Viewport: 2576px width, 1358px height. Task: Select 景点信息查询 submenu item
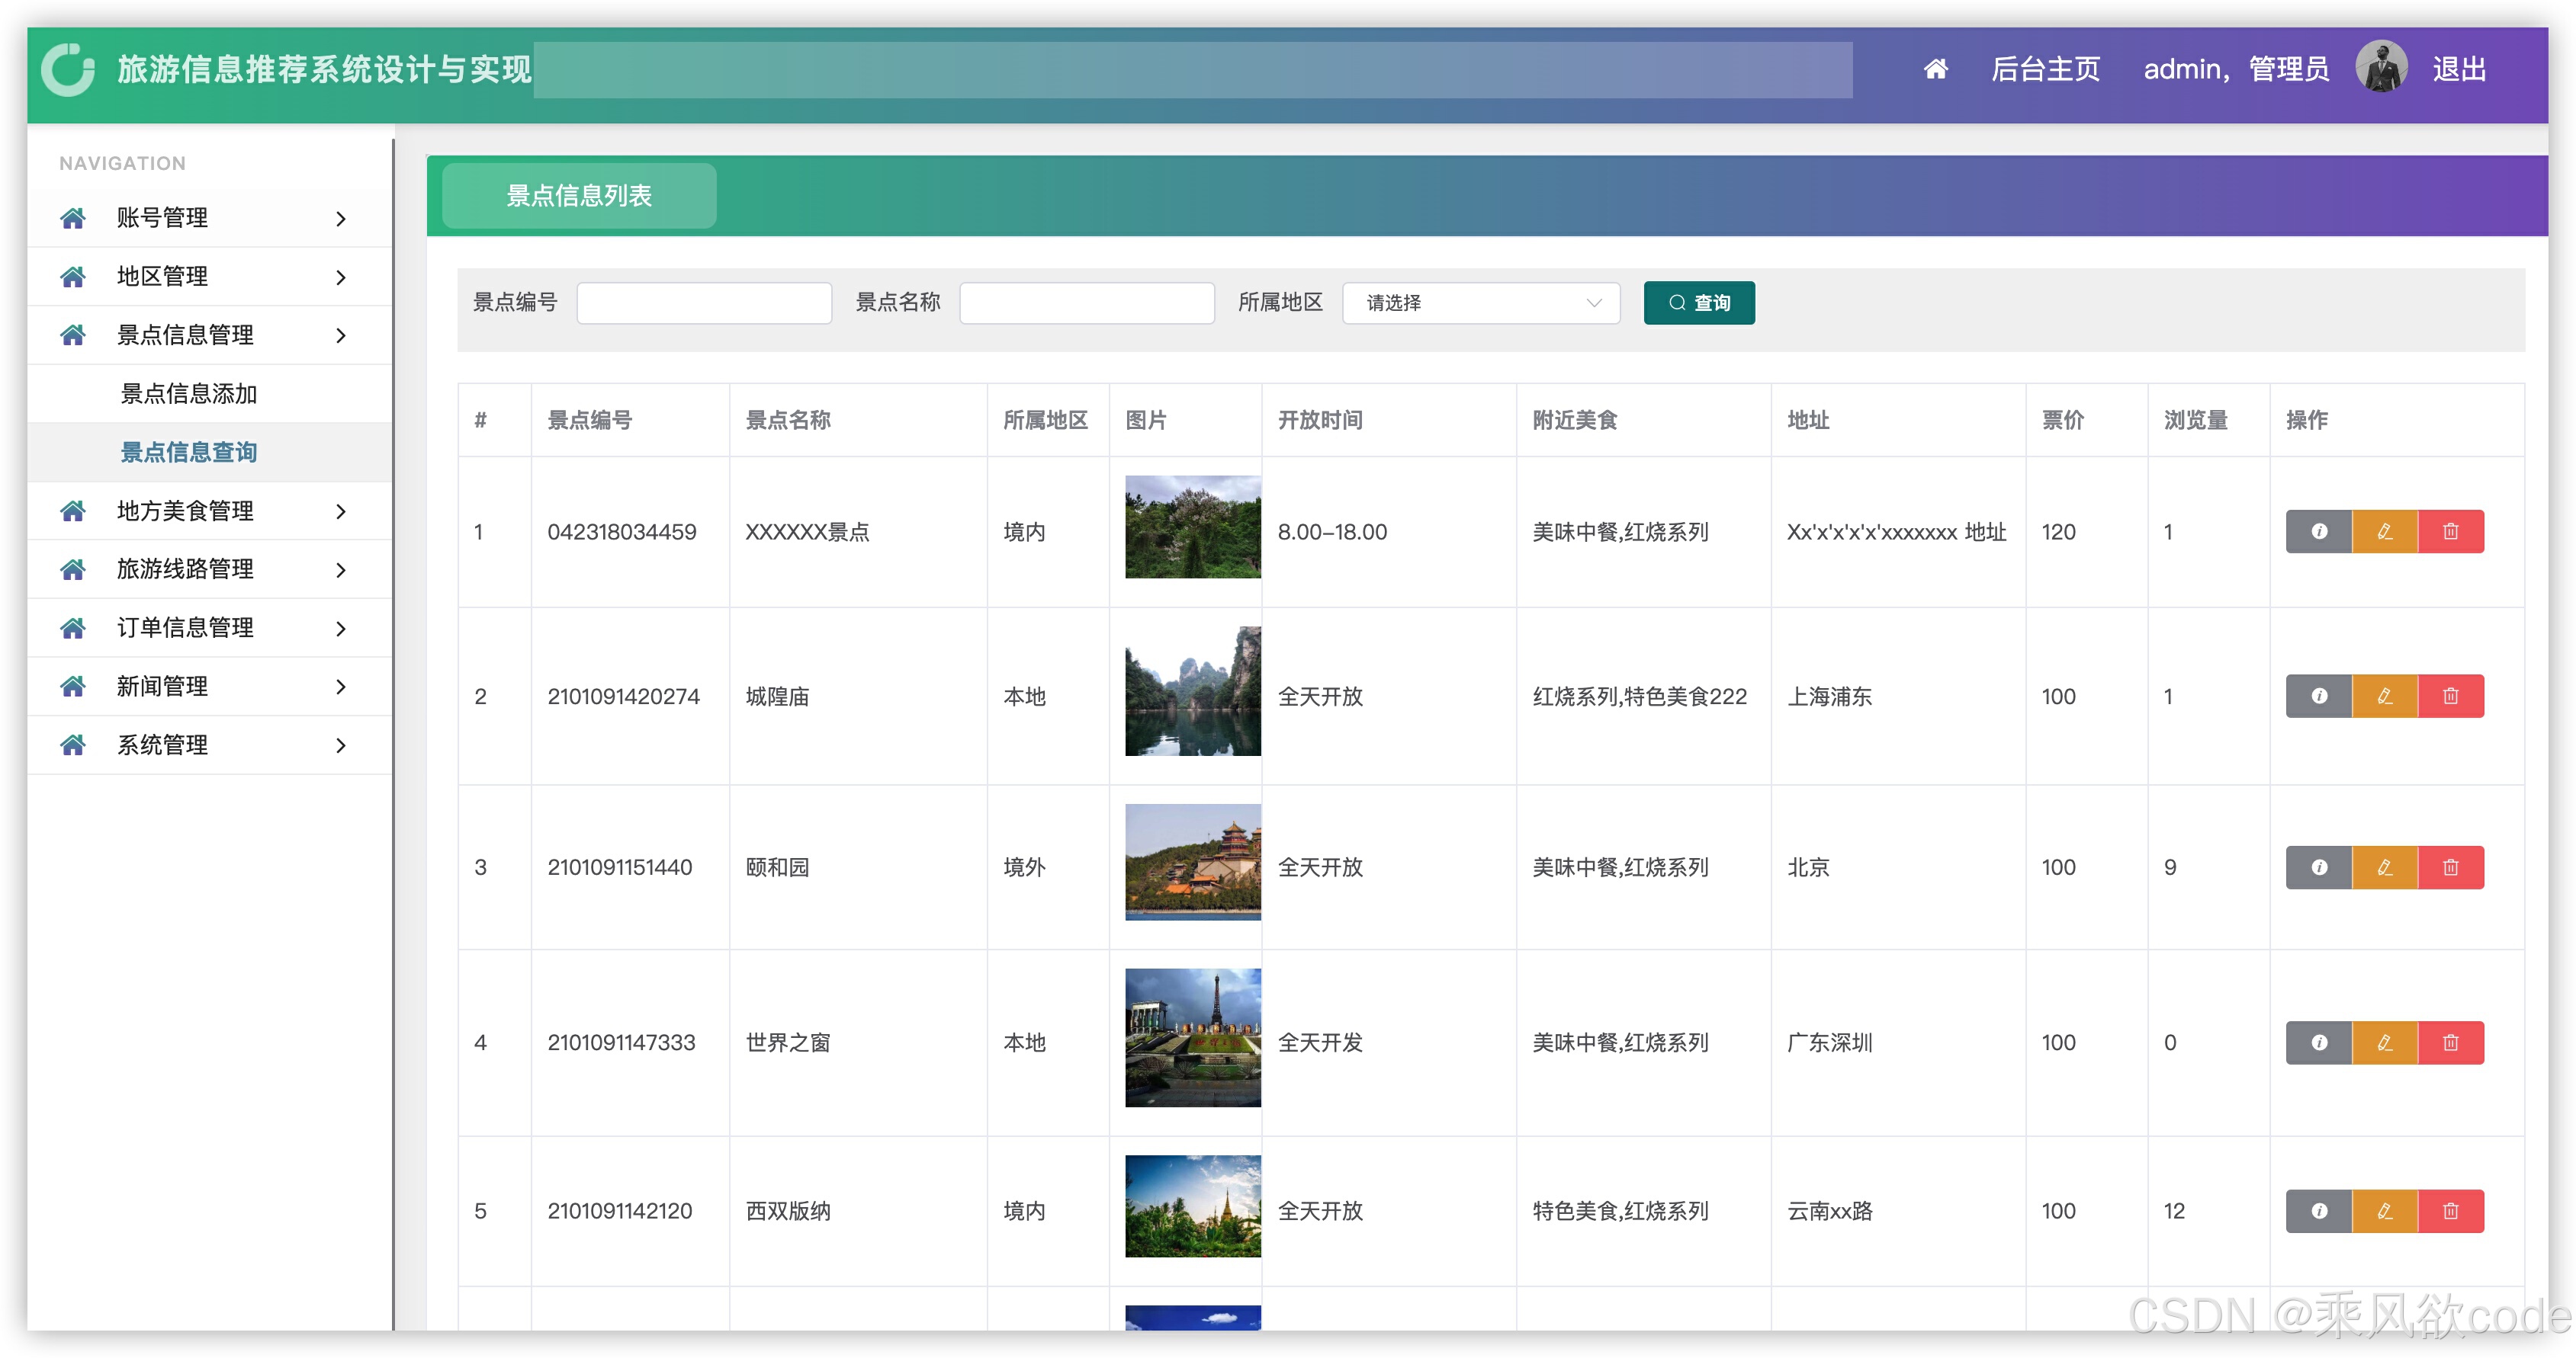(189, 453)
